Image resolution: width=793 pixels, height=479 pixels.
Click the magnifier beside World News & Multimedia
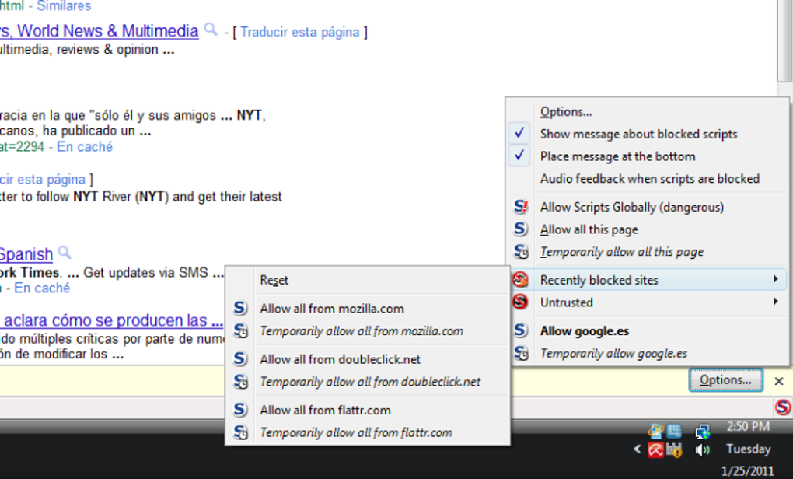point(211,30)
